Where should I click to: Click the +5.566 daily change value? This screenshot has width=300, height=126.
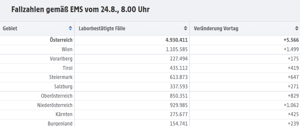(x=291, y=40)
